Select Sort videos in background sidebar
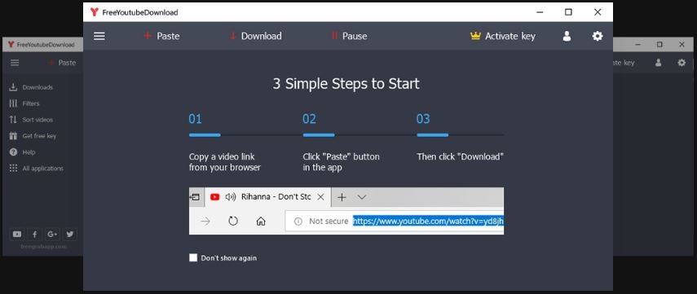The width and height of the screenshot is (697, 294). coord(31,120)
